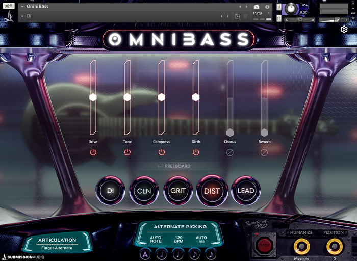Viewport: 357px width, 261px height.
Task: Click the camera snapshot icon
Action: 257,7
